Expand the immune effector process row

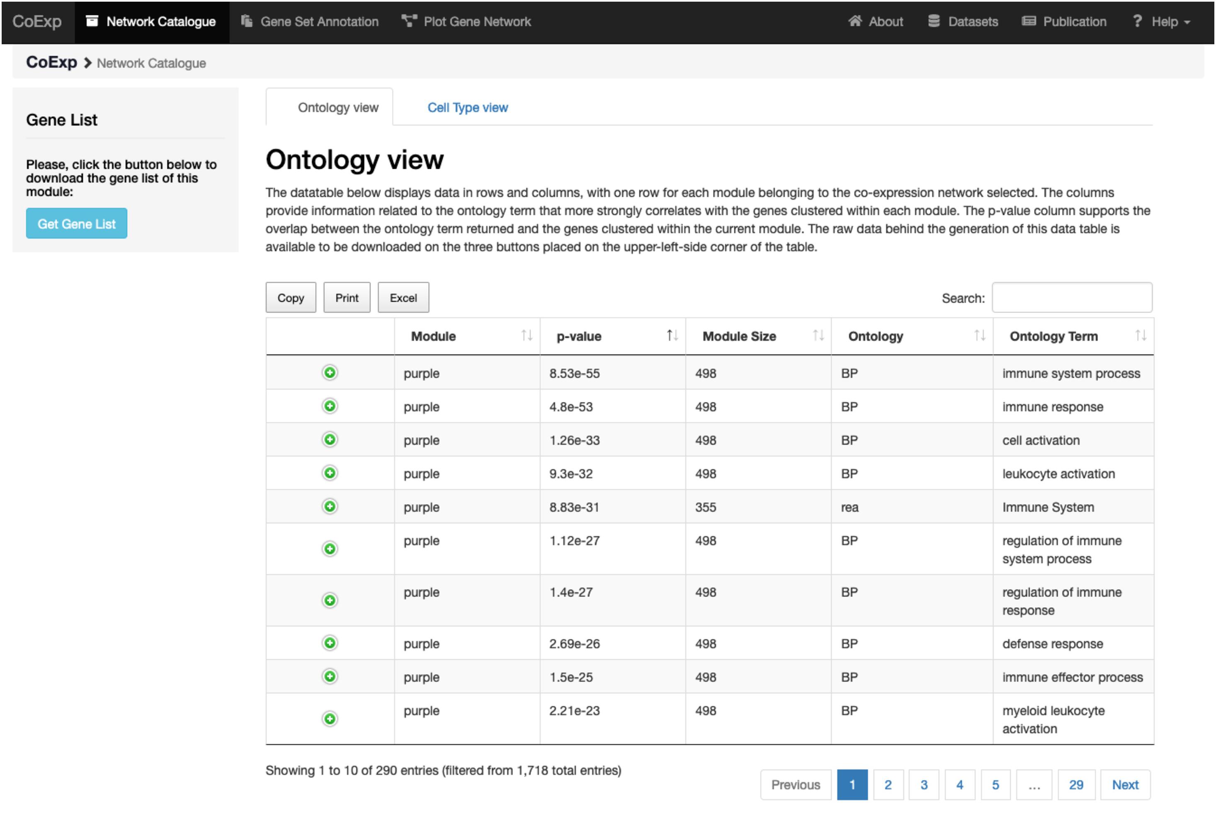point(330,677)
